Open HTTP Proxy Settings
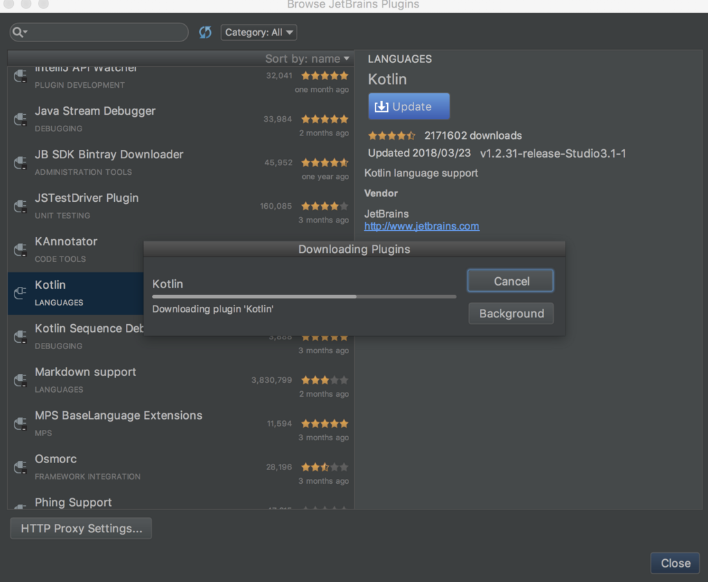Image resolution: width=708 pixels, height=582 pixels. [82, 528]
